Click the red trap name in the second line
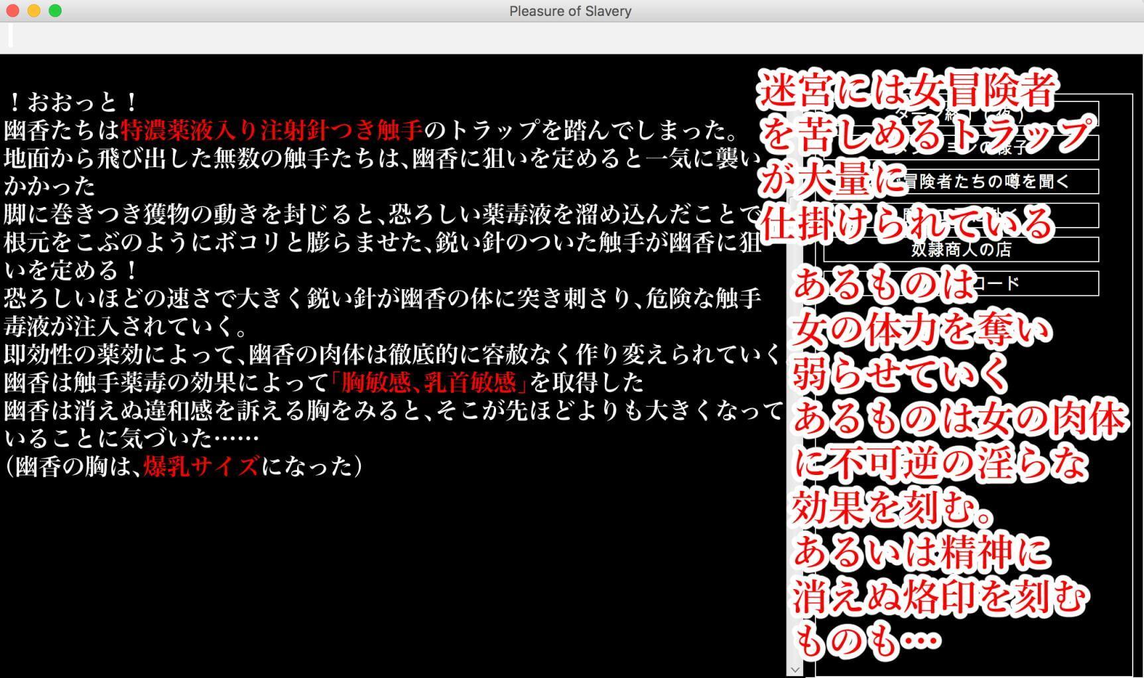This screenshot has width=1144, height=678. click(272, 130)
